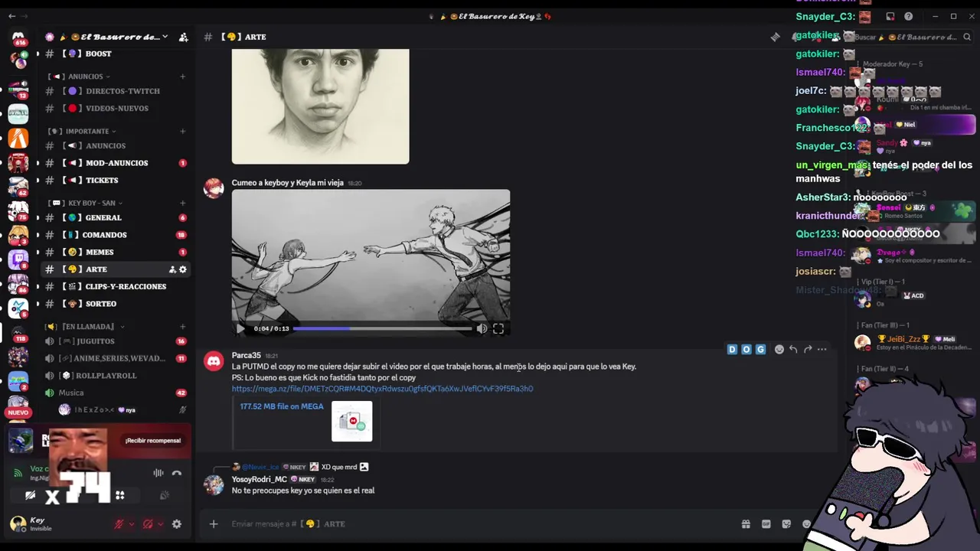
Task: Add D letter reaction to Parca35 message
Action: [732, 350]
